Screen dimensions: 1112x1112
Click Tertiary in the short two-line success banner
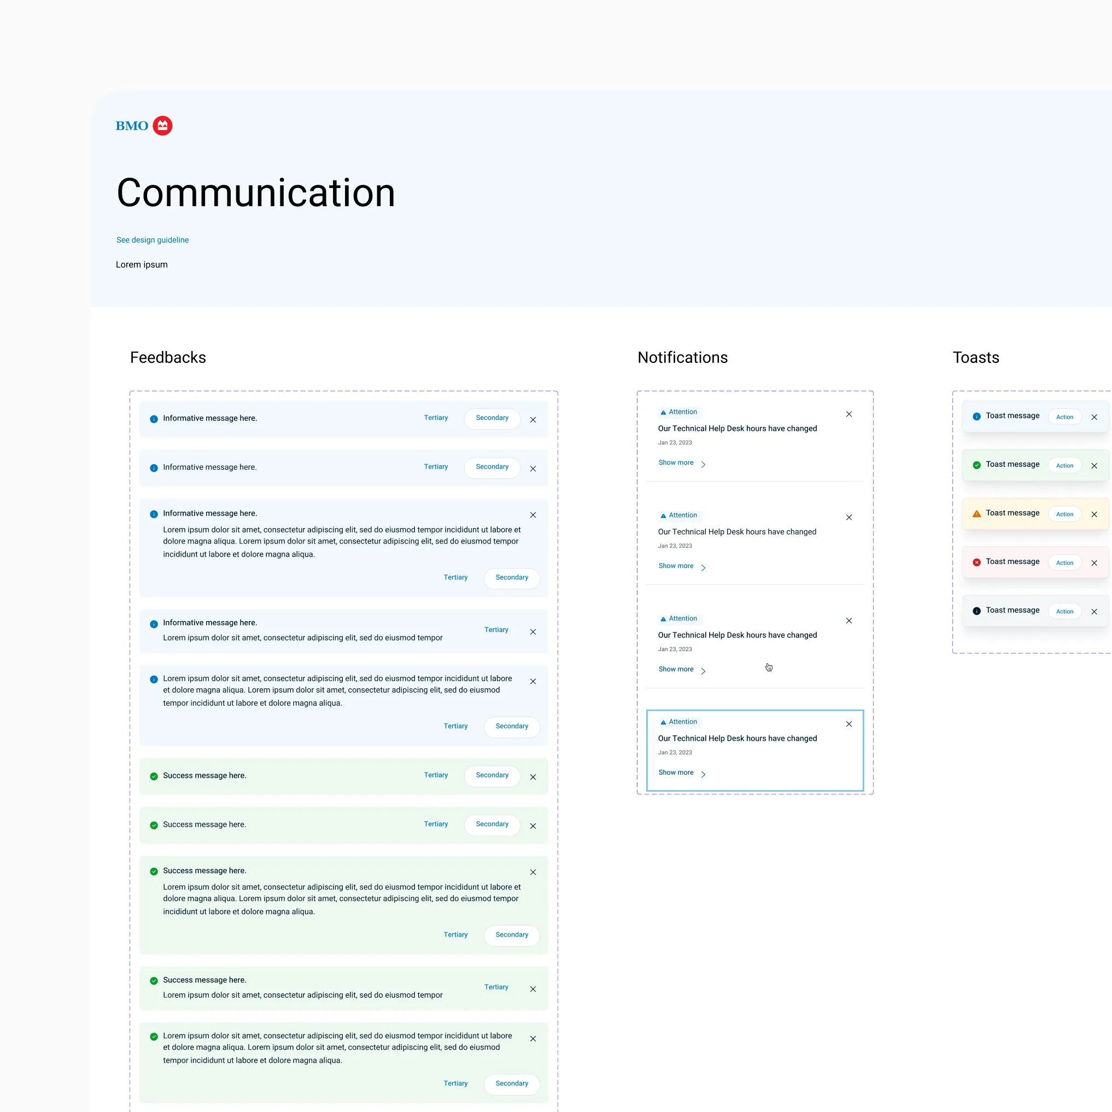496,987
